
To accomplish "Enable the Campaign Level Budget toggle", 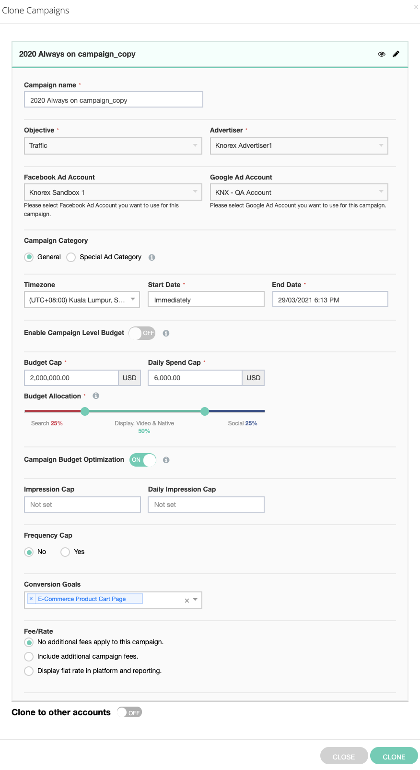I will [142, 333].
